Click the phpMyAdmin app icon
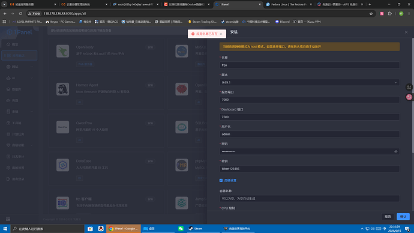 [182, 165]
